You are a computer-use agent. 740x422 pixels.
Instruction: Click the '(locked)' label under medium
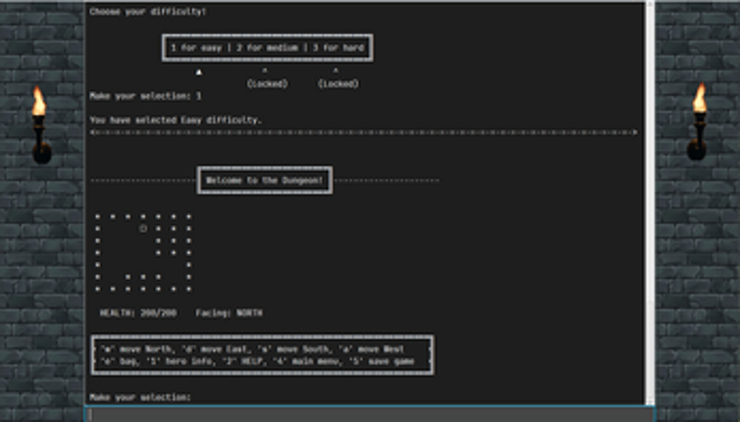coord(268,83)
